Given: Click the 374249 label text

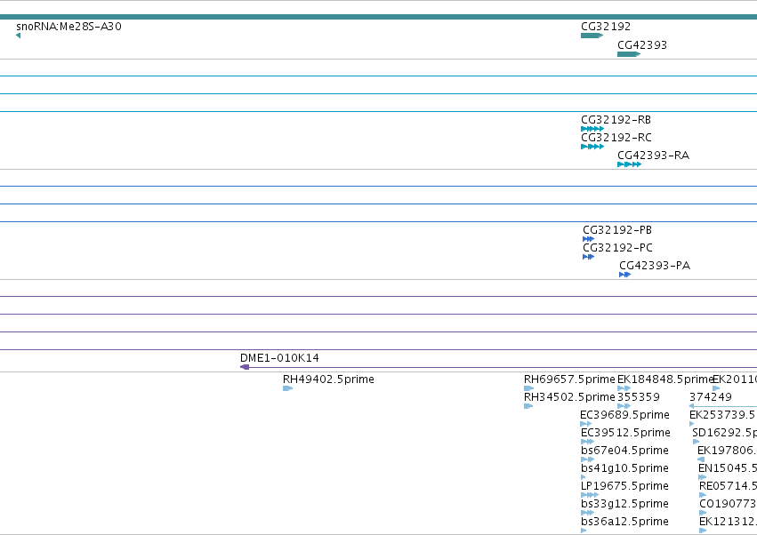Looking at the screenshot, I should [x=710, y=397].
